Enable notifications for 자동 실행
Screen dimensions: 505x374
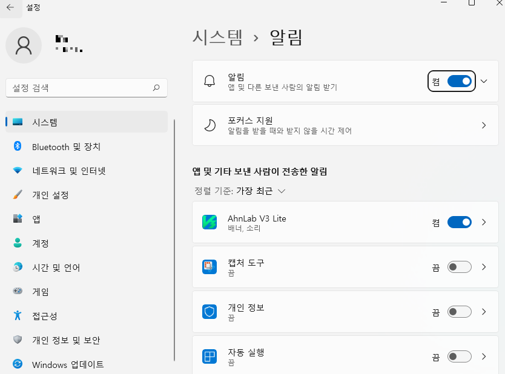[x=459, y=356]
